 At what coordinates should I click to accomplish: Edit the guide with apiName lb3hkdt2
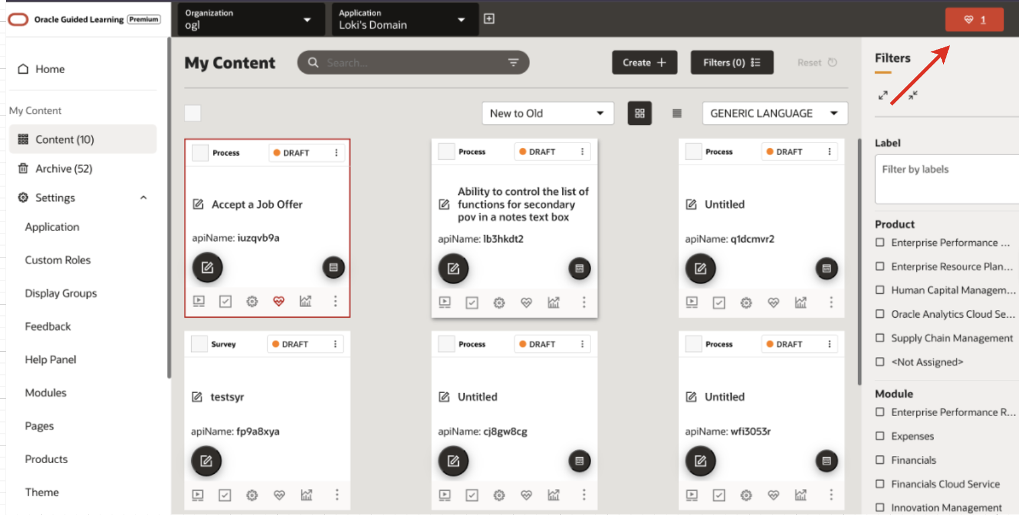(x=453, y=269)
